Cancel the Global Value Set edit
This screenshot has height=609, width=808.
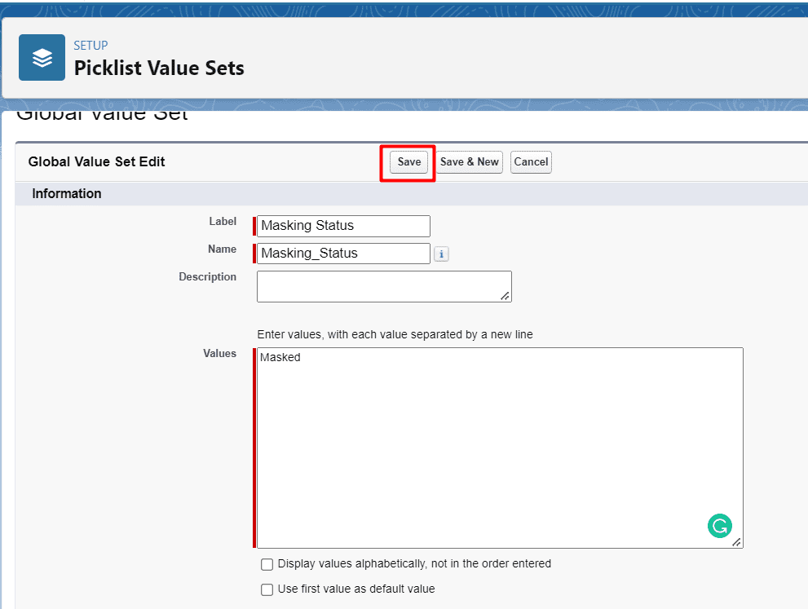point(531,162)
